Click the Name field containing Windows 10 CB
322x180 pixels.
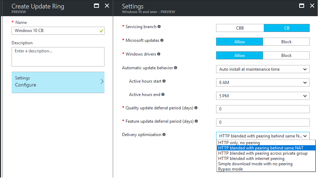point(58,31)
